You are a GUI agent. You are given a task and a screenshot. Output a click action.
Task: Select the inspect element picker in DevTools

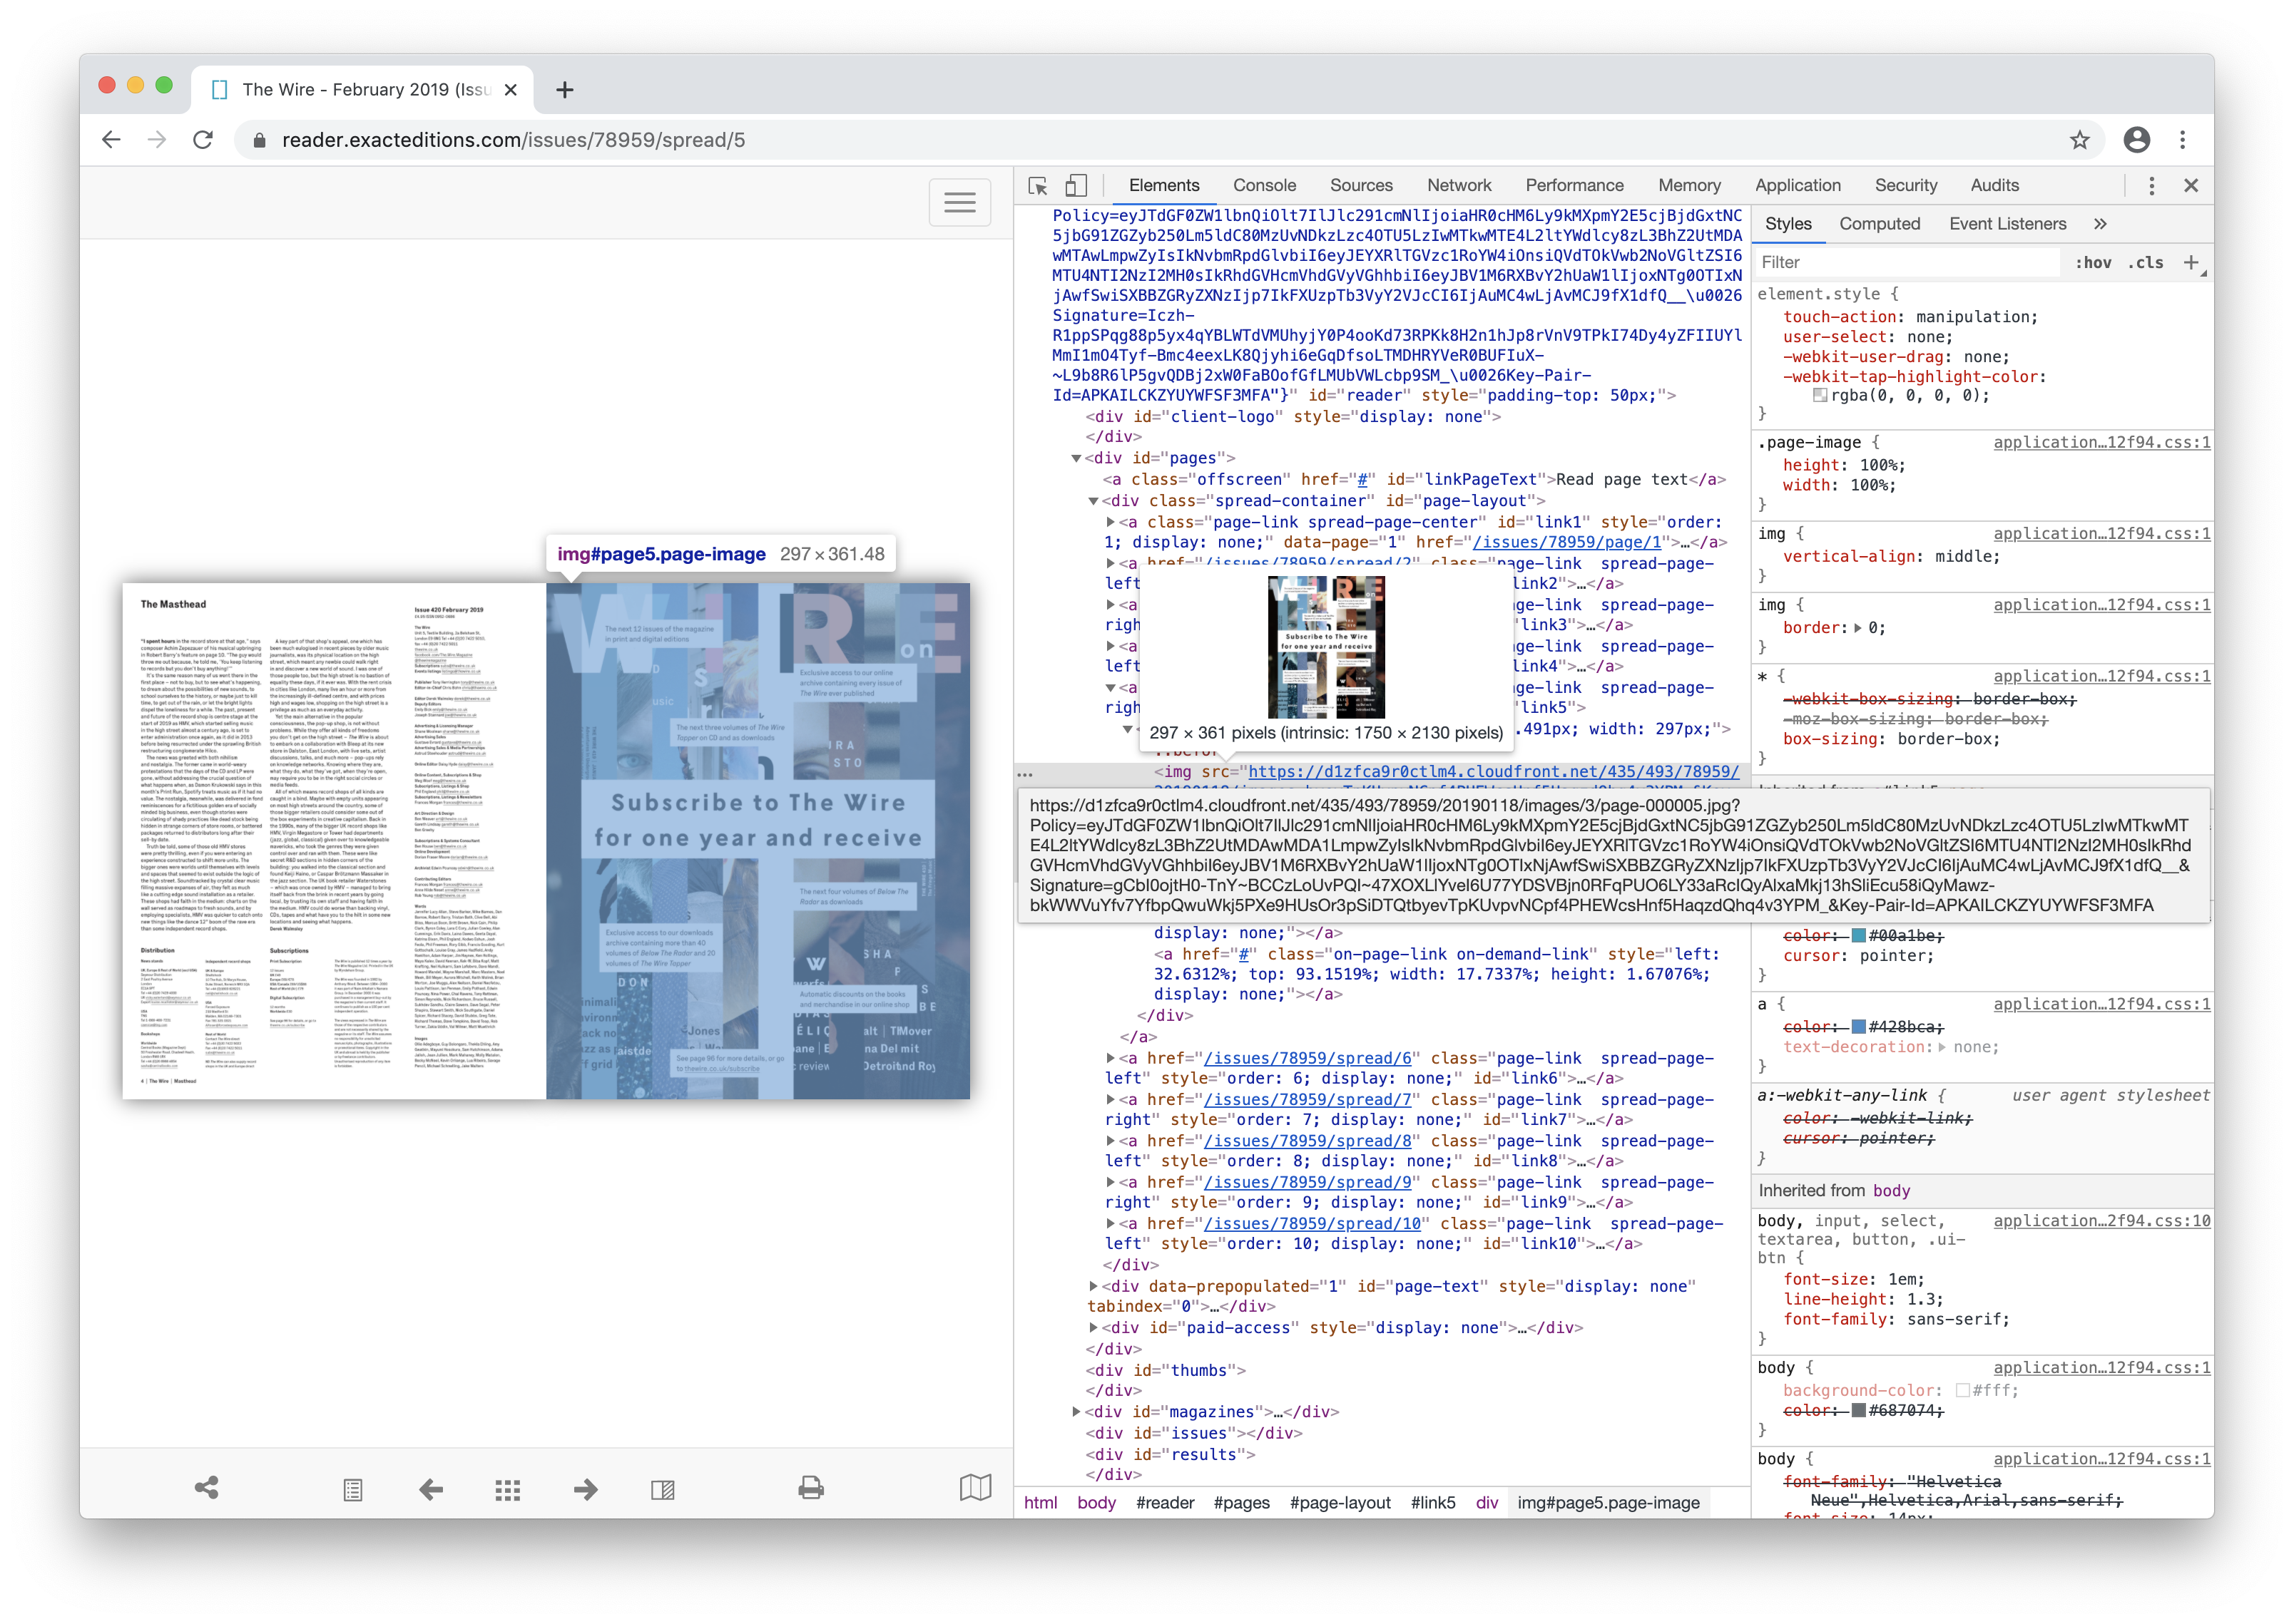[x=1037, y=186]
